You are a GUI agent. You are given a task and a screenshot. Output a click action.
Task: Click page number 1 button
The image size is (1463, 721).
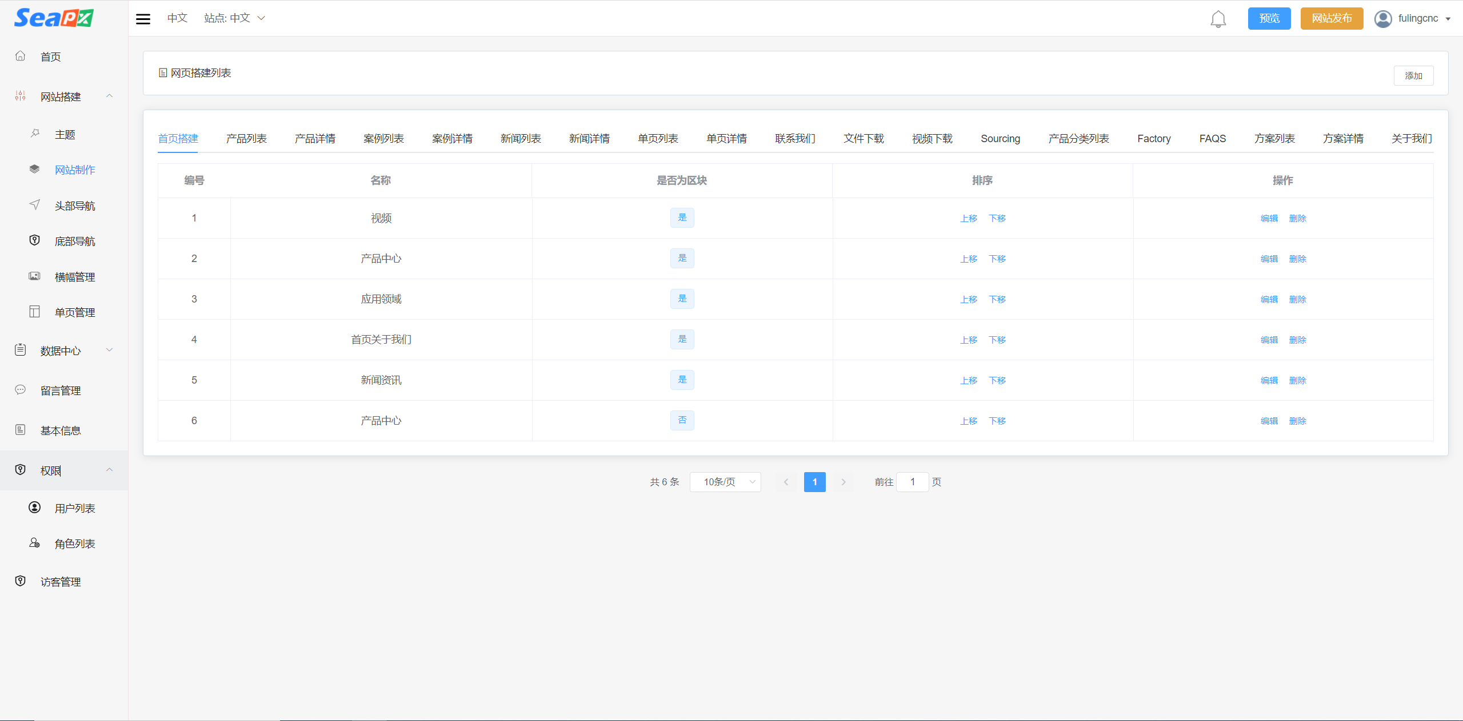tap(815, 482)
